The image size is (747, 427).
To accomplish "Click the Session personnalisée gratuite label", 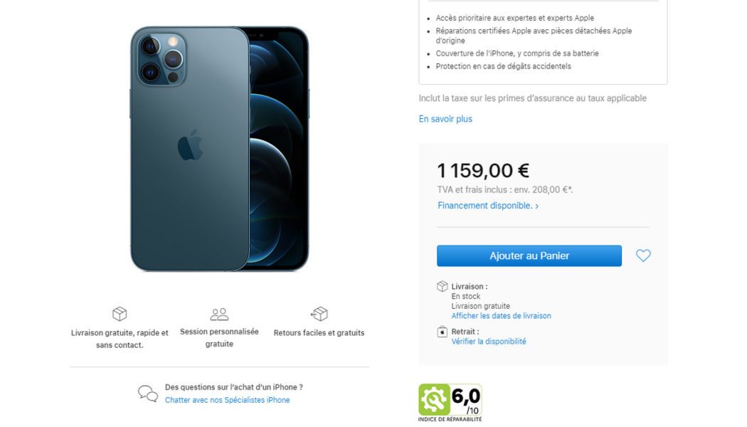I will point(219,337).
